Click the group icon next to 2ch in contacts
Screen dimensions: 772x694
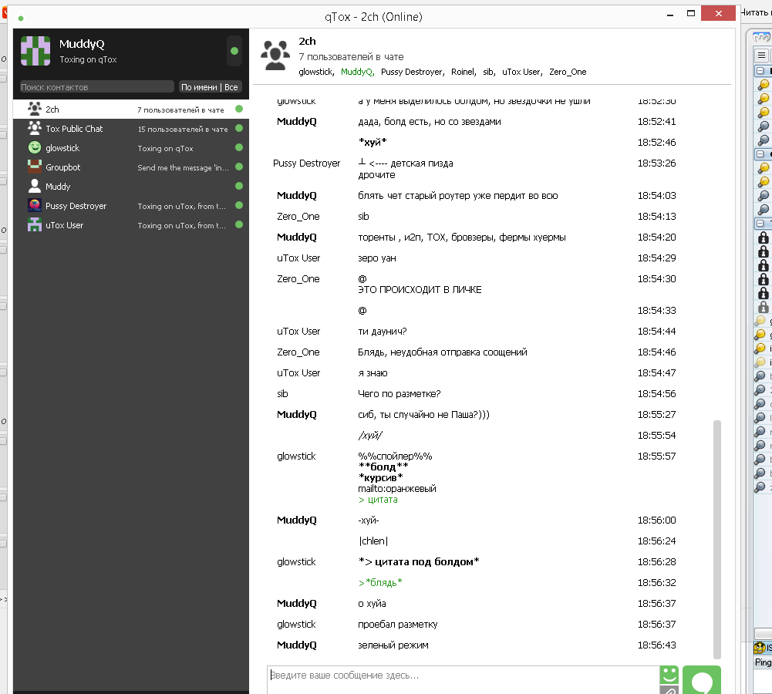[x=35, y=109]
